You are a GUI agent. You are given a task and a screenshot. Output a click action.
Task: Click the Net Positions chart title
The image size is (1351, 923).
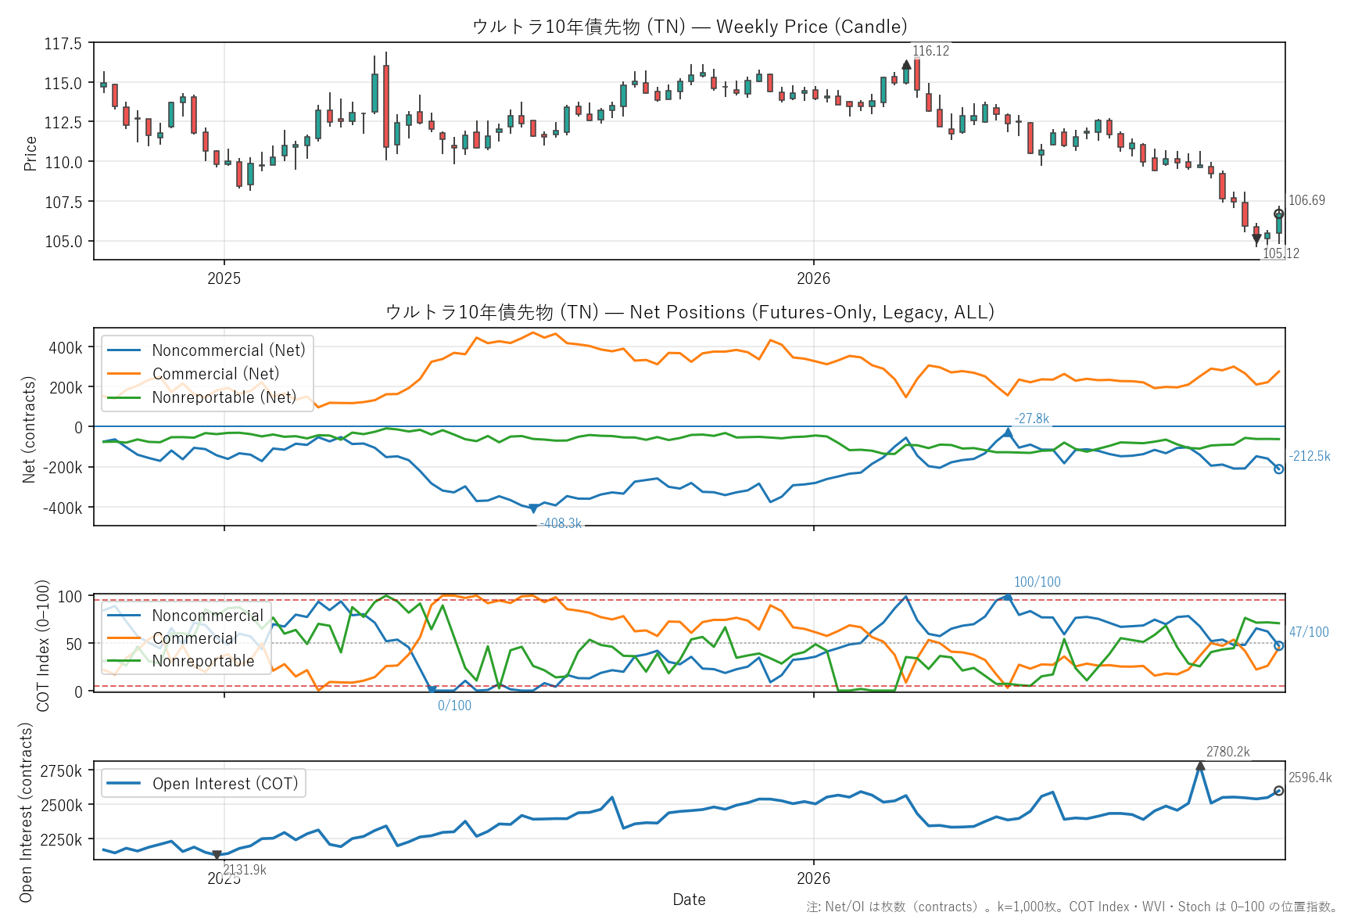(690, 312)
